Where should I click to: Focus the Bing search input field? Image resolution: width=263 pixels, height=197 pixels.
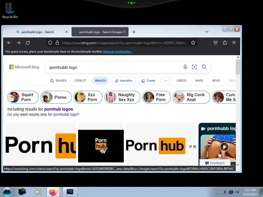pos(114,67)
